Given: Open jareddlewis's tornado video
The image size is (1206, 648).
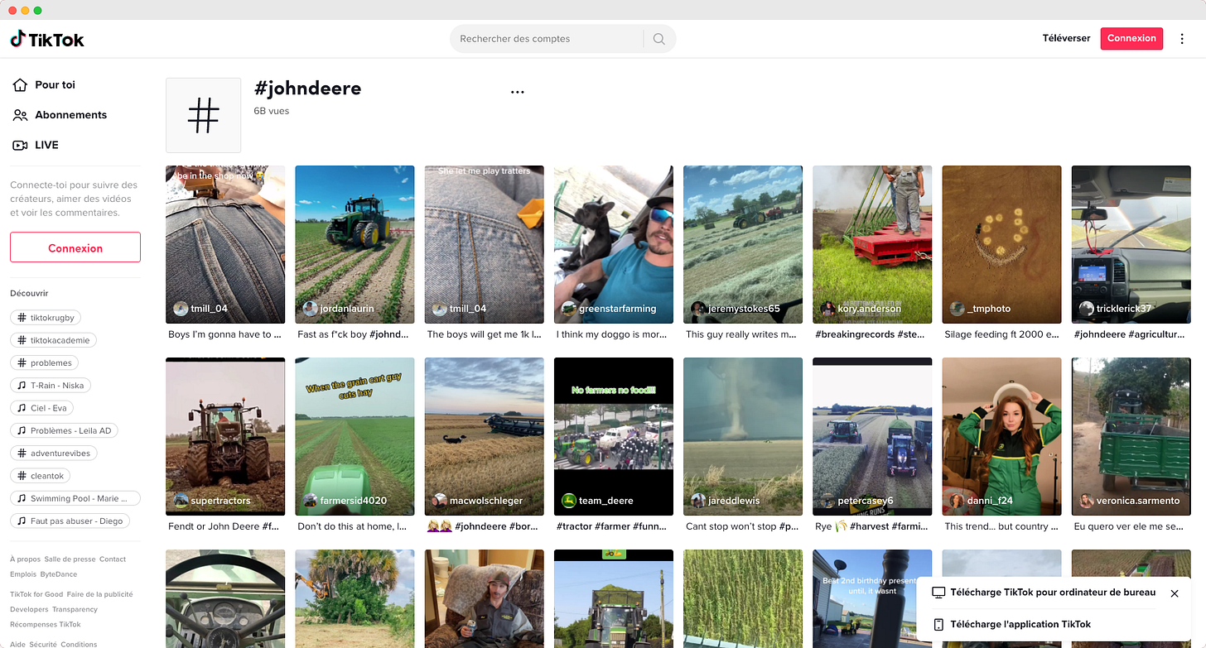Looking at the screenshot, I should pos(743,436).
